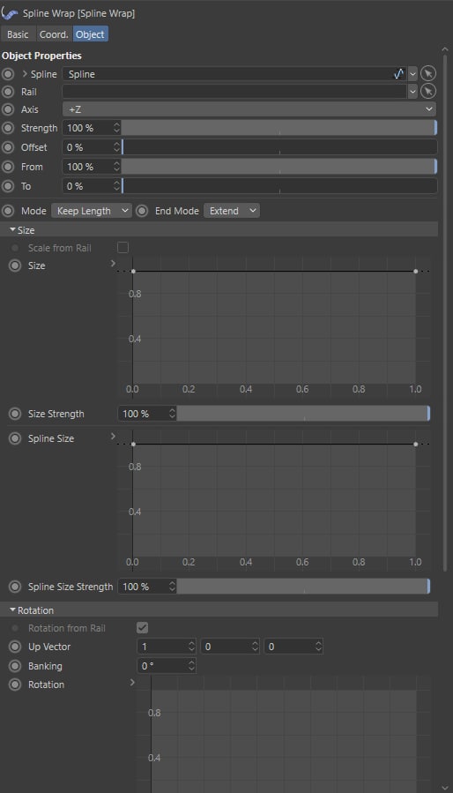Open the Mode Keep Length dropdown
Image resolution: width=453 pixels, height=793 pixels.
(92, 211)
